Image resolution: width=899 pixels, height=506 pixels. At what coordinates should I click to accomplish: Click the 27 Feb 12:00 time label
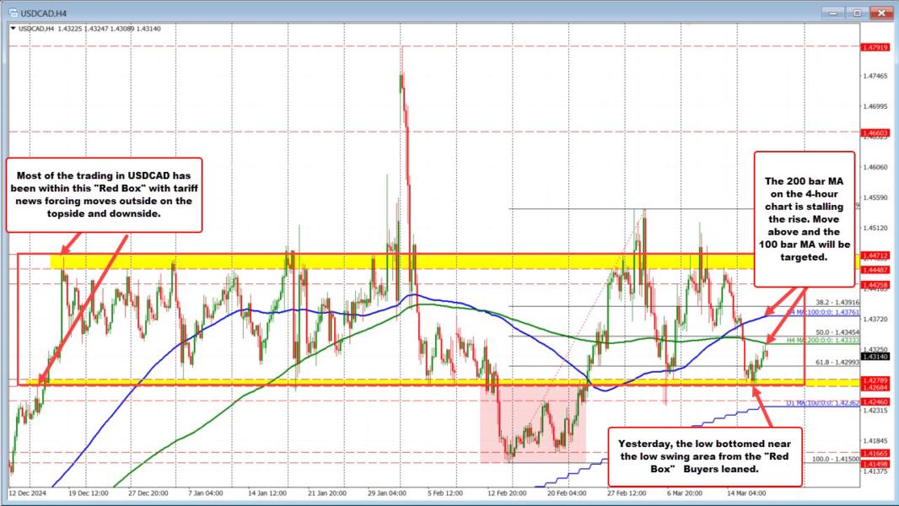627,493
